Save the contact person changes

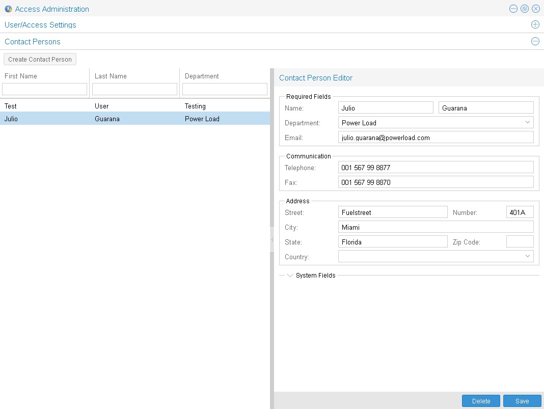tap(522, 401)
